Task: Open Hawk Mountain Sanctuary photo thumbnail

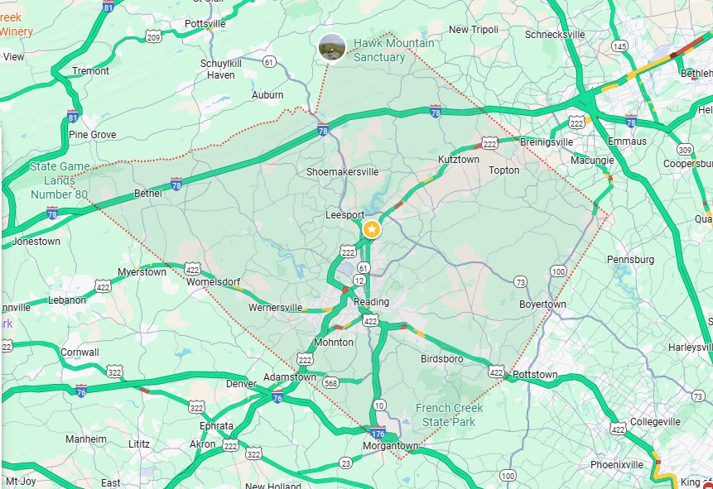Action: 332,47
